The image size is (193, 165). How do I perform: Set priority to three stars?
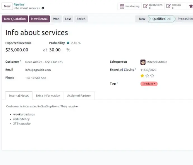click(152, 76)
